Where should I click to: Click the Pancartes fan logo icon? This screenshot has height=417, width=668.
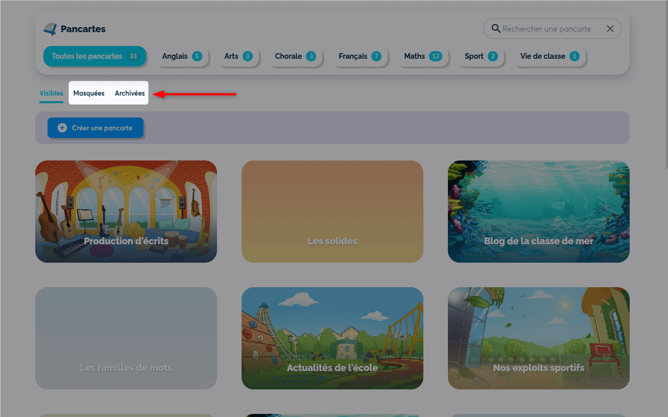(x=50, y=29)
